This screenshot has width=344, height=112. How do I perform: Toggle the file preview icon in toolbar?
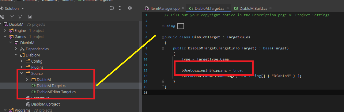tap(30, 17)
